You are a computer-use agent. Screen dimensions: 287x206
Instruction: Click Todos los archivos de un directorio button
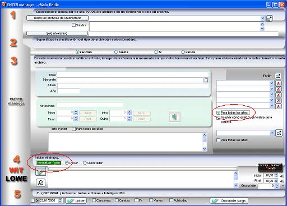click(x=57, y=18)
